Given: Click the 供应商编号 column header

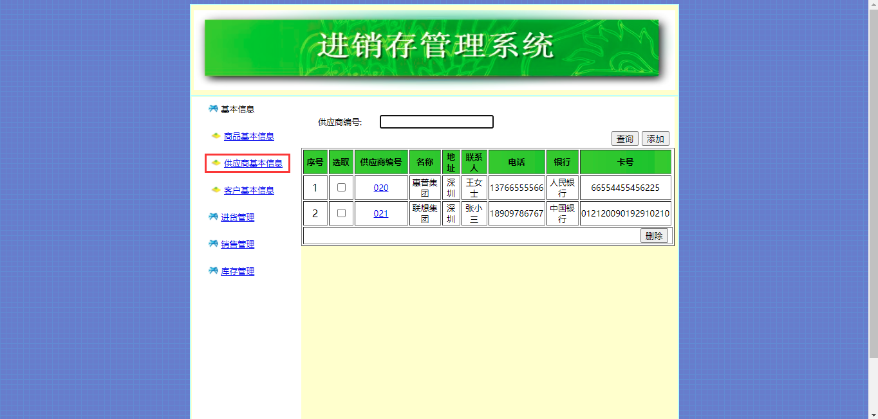Looking at the screenshot, I should (x=381, y=162).
